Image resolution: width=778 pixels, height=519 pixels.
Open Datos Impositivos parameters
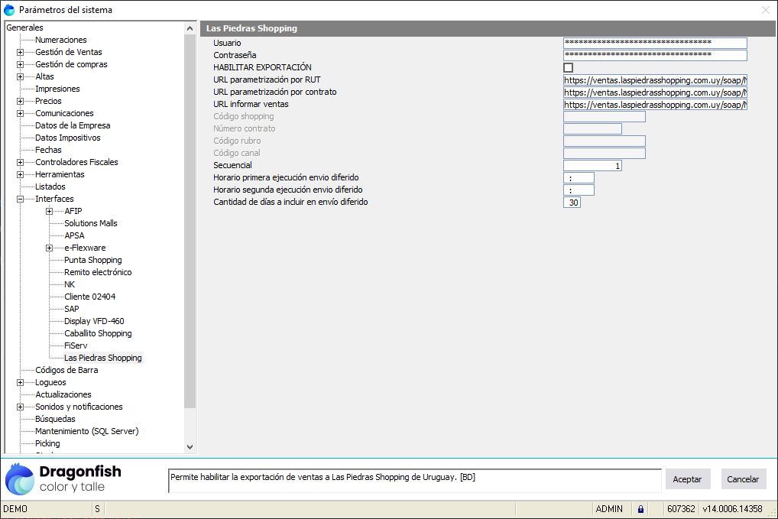click(67, 138)
